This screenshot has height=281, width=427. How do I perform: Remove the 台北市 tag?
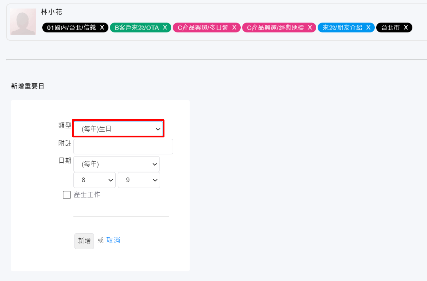click(406, 27)
